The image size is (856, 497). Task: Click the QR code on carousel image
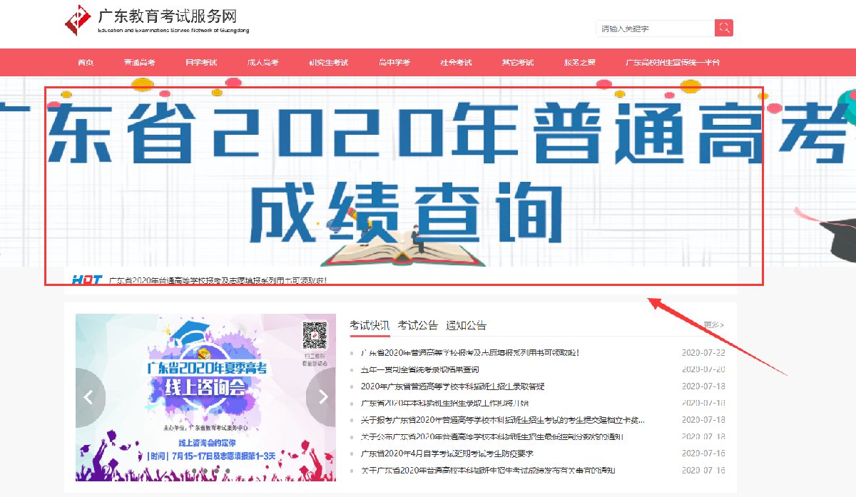pos(314,335)
